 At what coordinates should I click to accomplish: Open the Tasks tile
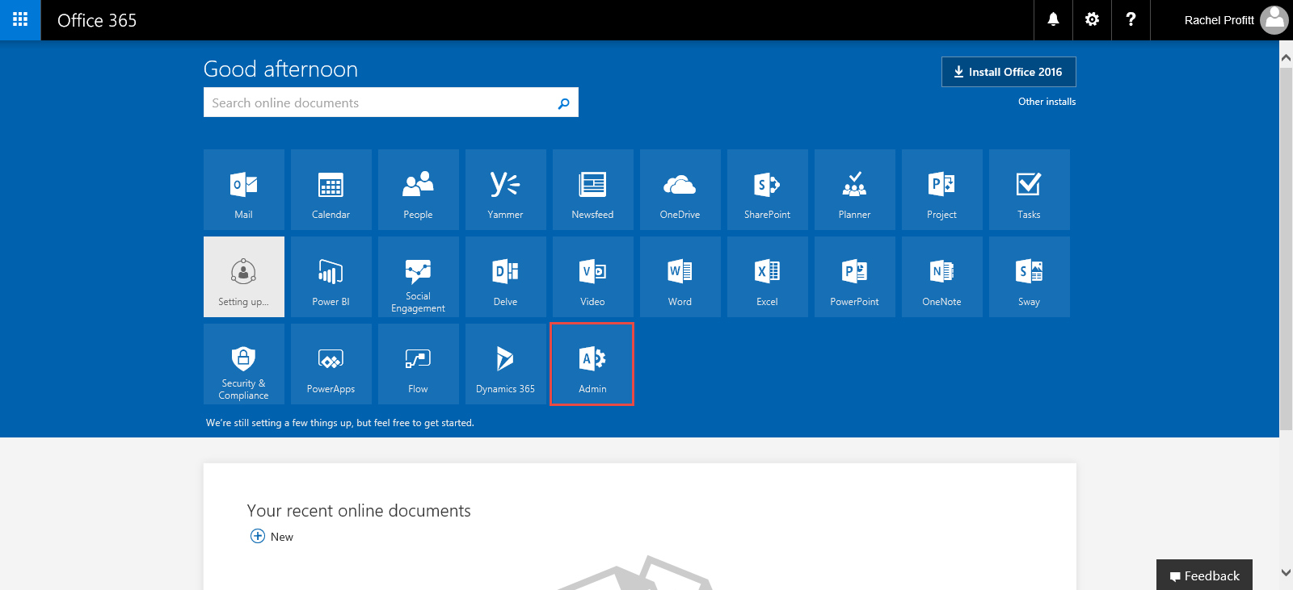(1030, 190)
